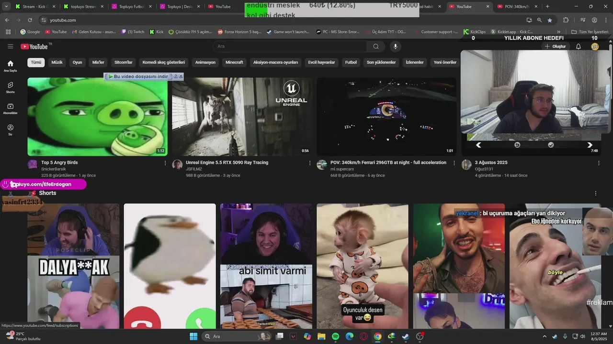Open the Unreal Engine 5.5 video thumbnail
This screenshot has height=344, width=613.
coord(241,117)
